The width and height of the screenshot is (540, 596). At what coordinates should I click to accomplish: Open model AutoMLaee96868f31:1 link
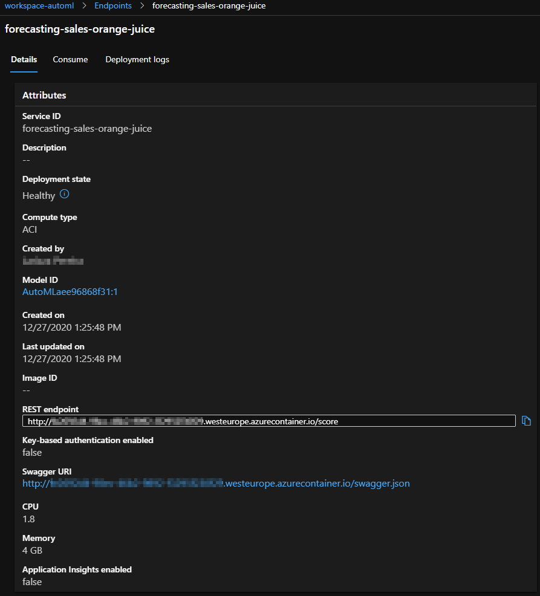click(x=70, y=292)
